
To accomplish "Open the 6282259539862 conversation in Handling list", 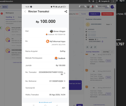I will pyautogui.click(x=13, y=53).
